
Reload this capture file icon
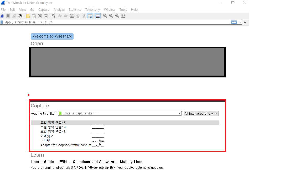pos(46,16)
